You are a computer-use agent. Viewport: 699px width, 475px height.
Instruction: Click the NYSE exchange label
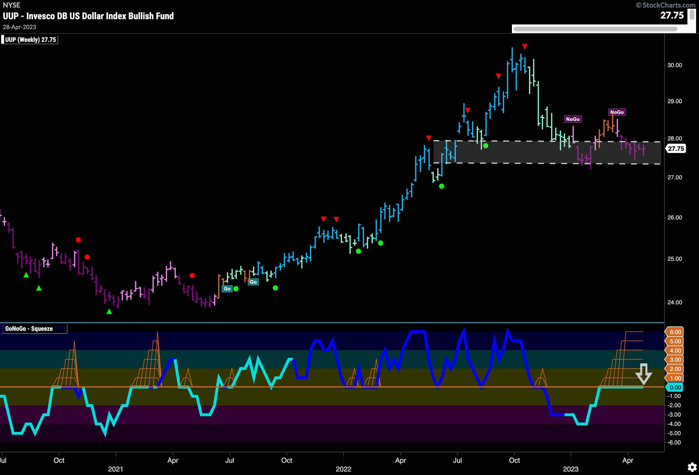click(12, 5)
